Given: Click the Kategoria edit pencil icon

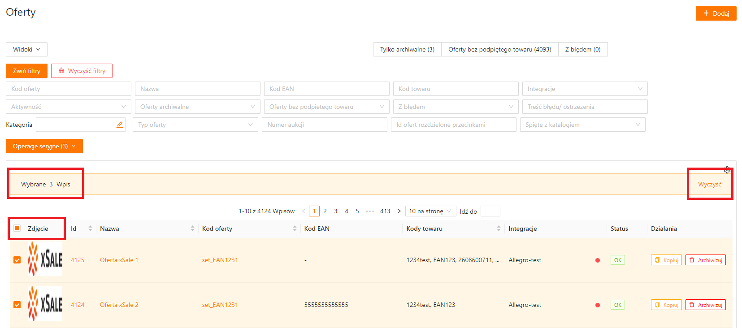Looking at the screenshot, I should [x=120, y=125].
